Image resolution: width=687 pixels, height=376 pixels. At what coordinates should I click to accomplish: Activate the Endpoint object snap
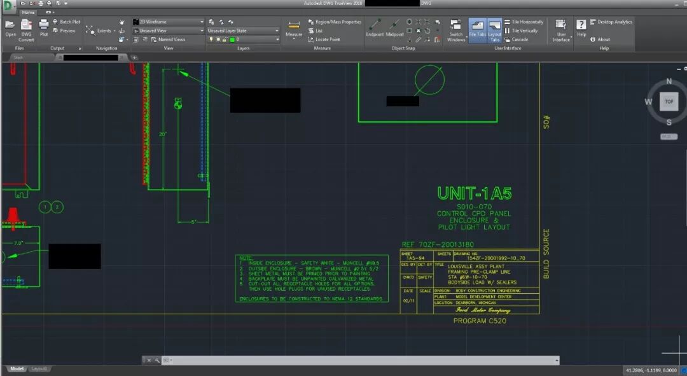[375, 26]
